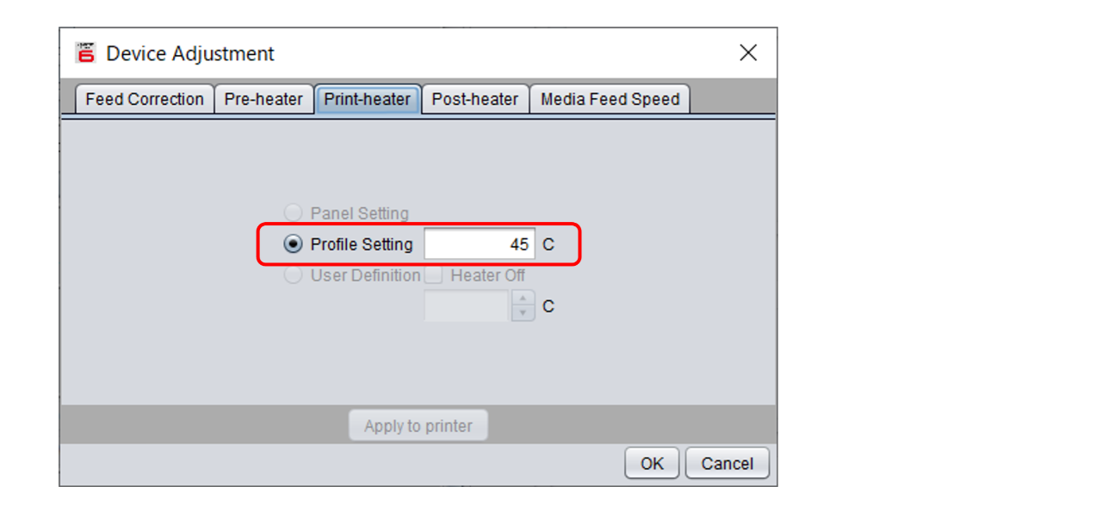Confirm with the OK button

coord(652,464)
